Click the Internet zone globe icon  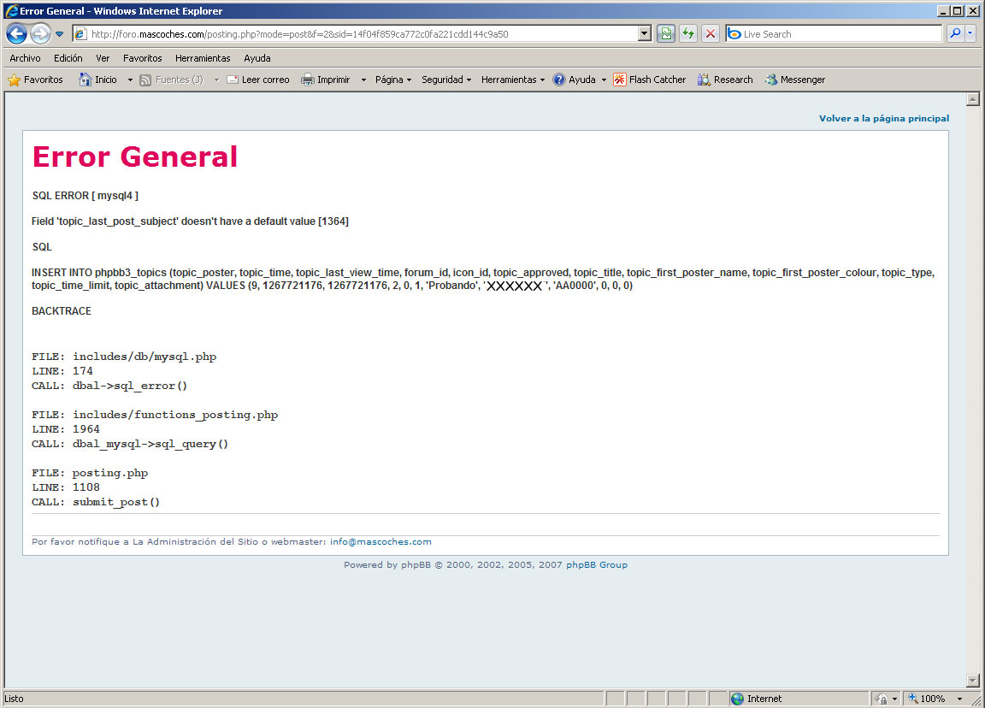point(738,699)
